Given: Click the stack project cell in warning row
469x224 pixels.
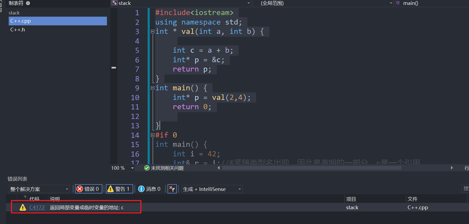Looking at the screenshot, I should 352,208.
